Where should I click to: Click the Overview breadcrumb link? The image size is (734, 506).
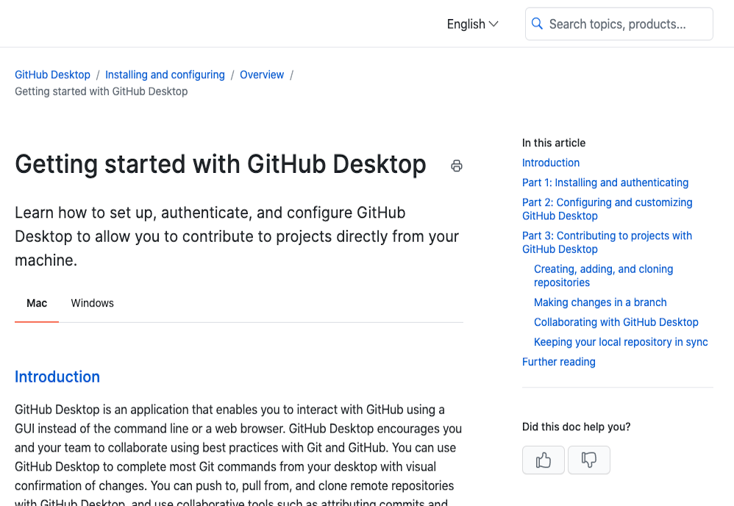click(x=262, y=74)
